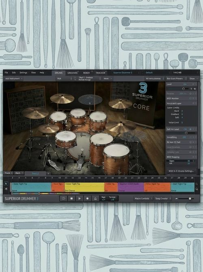Open the Back menu button
The image size is (203, 272).
click(19, 173)
